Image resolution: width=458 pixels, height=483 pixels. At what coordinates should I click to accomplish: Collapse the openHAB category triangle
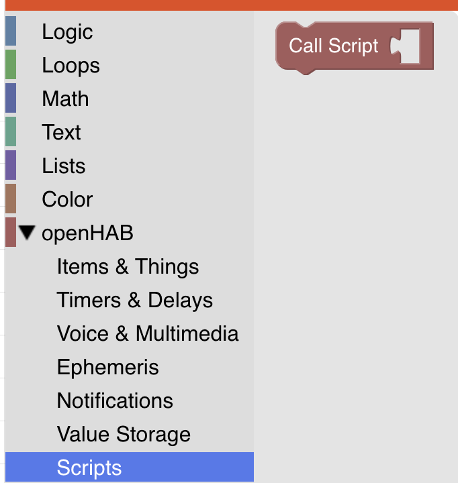click(27, 233)
